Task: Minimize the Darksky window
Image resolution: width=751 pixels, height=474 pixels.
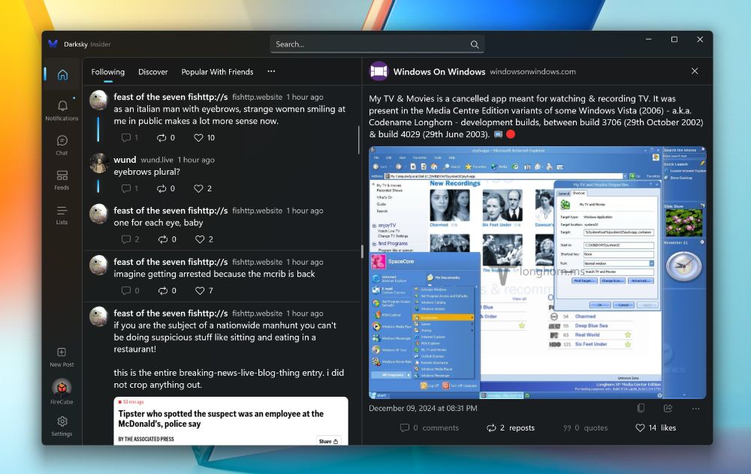Action: (649, 40)
